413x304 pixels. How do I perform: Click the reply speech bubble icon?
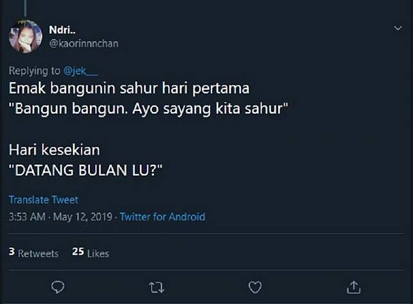[x=57, y=286]
